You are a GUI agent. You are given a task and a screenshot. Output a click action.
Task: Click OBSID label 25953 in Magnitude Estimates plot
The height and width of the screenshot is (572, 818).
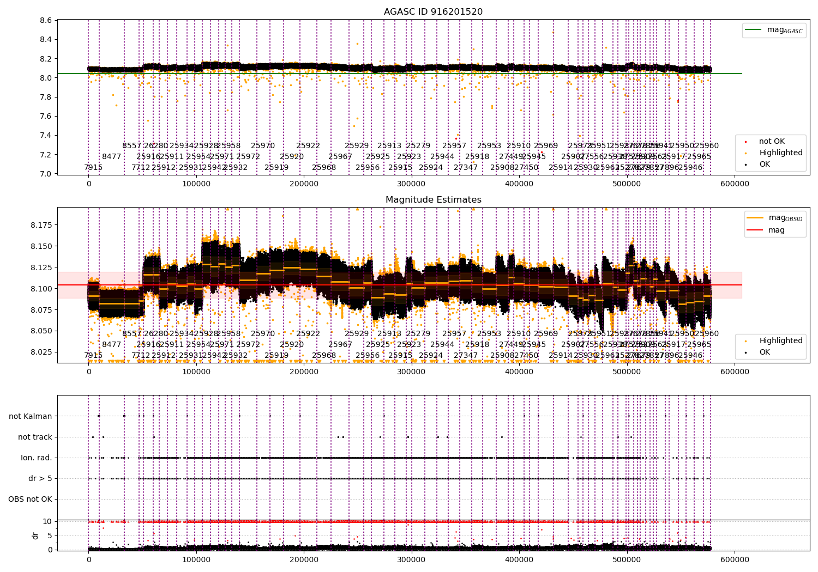(489, 333)
